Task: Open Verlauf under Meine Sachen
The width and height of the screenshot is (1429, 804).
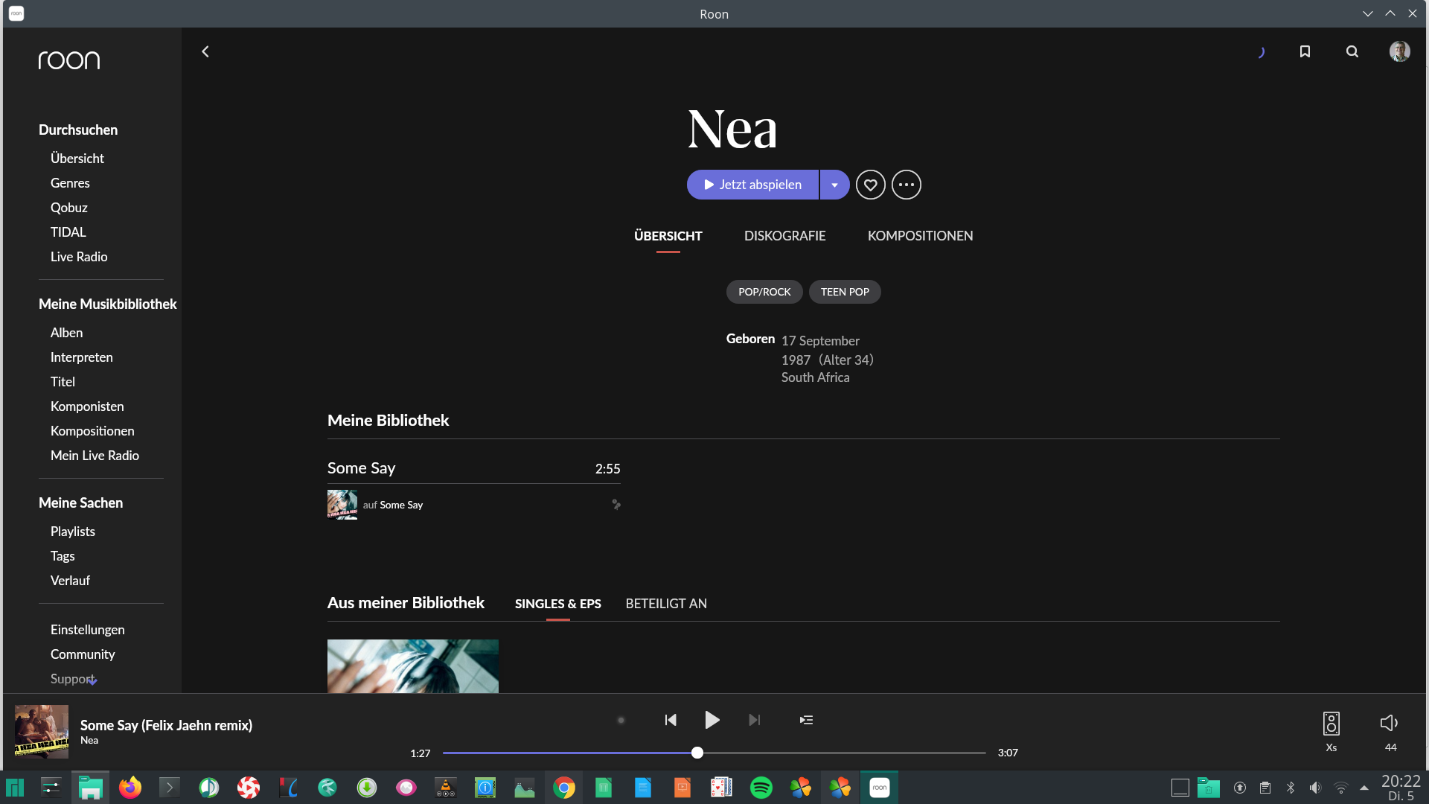Action: coord(70,581)
